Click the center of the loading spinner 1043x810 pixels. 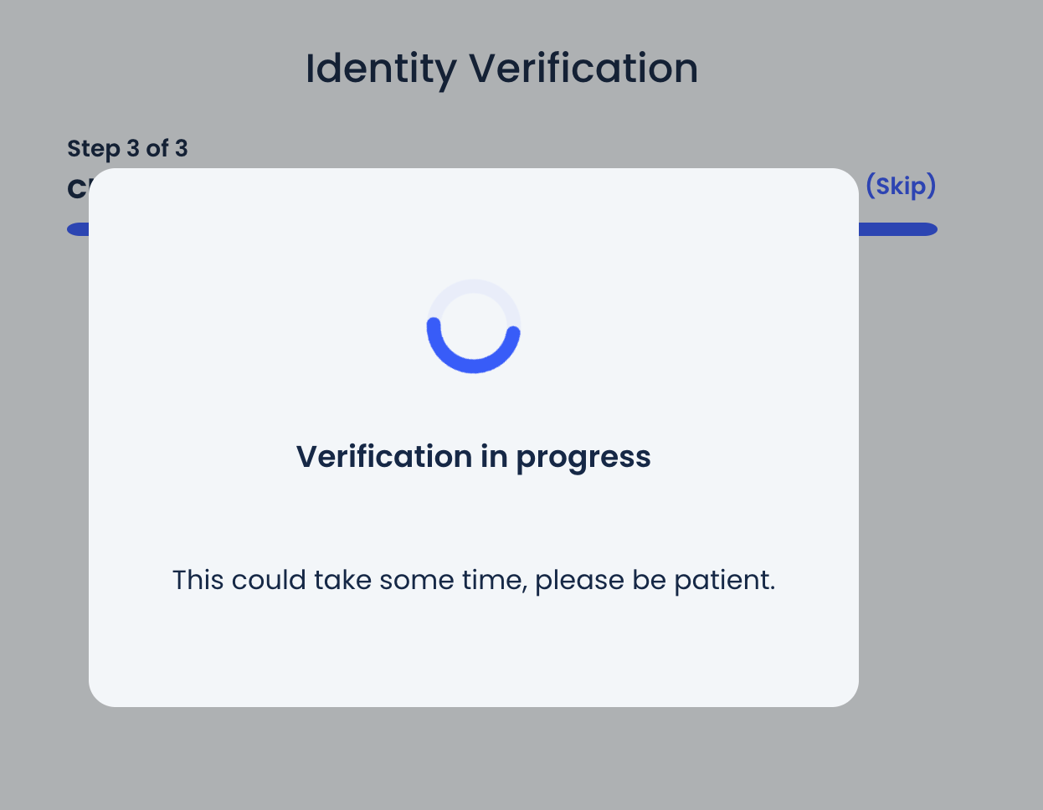point(474,326)
